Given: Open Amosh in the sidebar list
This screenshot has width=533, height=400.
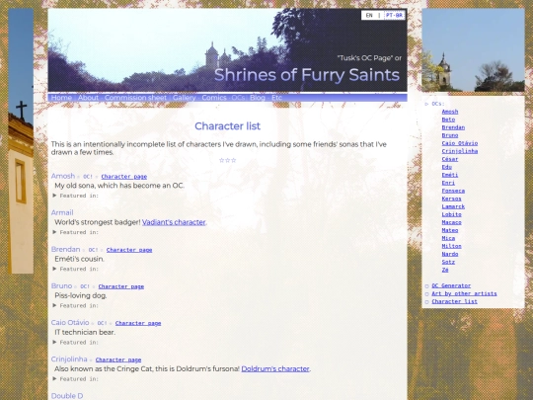Looking at the screenshot, I should pyautogui.click(x=450, y=112).
